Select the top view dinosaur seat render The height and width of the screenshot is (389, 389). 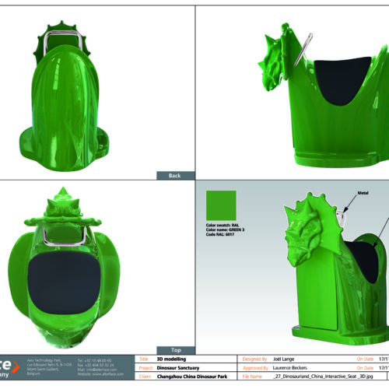pos(64,267)
